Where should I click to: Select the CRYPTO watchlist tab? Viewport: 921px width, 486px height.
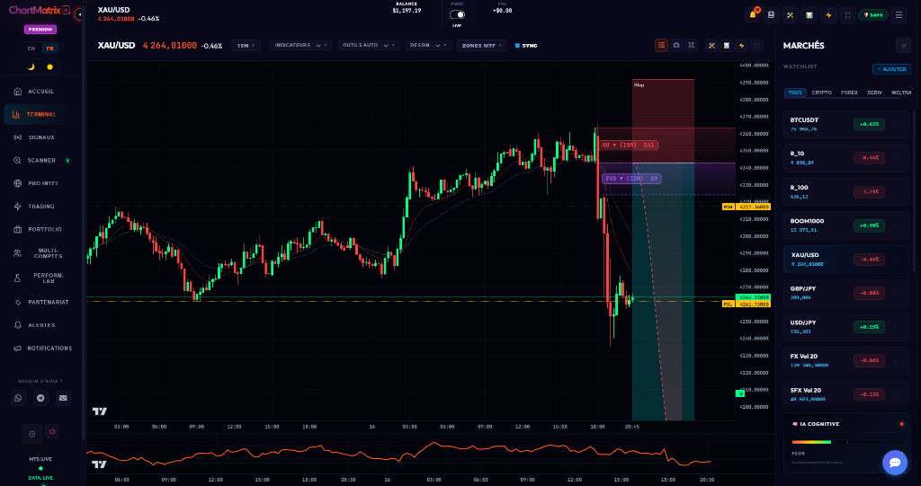822,93
